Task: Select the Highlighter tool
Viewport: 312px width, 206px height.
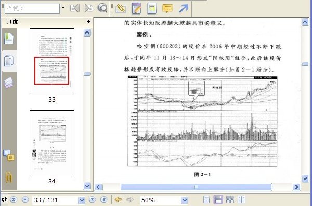Action: [x=121, y=8]
